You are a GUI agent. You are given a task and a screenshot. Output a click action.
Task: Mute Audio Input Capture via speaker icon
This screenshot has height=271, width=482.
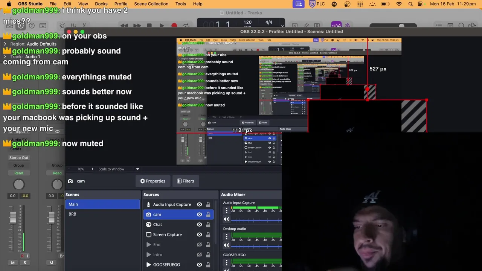click(226, 219)
